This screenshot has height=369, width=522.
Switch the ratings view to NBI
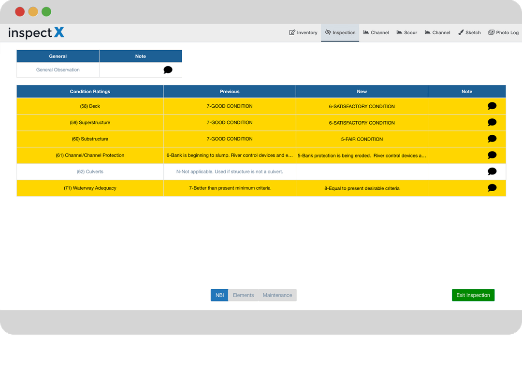(x=219, y=295)
